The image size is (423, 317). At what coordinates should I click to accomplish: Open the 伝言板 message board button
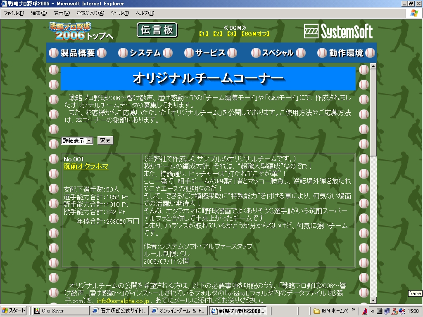coord(157,30)
